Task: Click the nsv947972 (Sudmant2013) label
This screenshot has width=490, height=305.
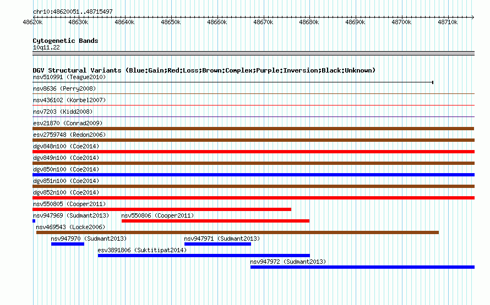Action: (288, 262)
